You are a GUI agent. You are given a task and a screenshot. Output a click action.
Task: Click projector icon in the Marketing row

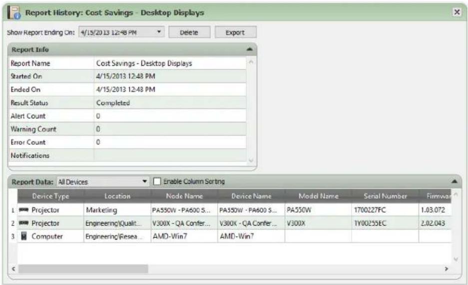point(23,210)
